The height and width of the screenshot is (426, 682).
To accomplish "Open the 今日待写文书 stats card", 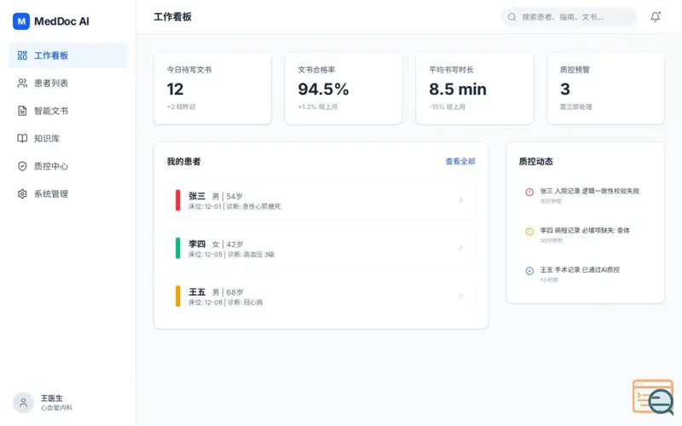I will (212, 89).
